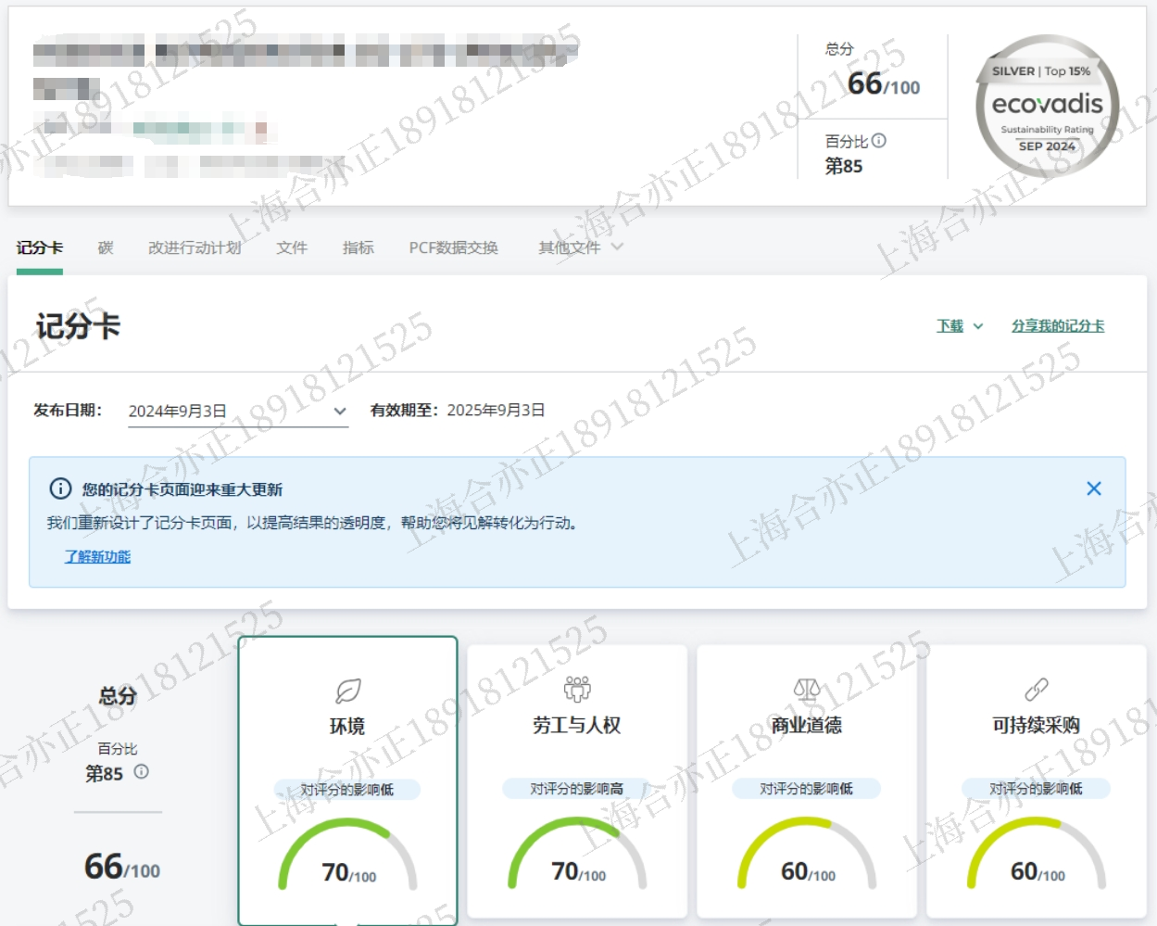The width and height of the screenshot is (1157, 926).
Task: Click the 可持续采购 chain link icon
Action: click(1036, 689)
